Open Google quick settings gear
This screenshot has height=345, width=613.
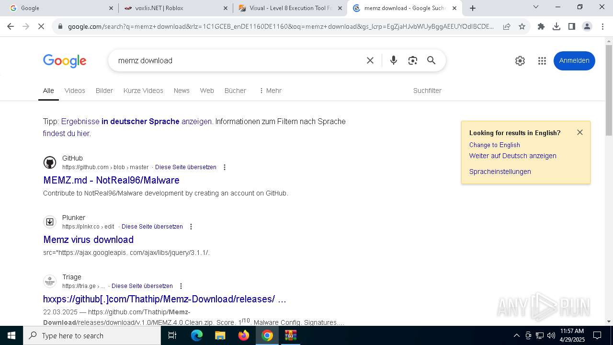point(520,61)
